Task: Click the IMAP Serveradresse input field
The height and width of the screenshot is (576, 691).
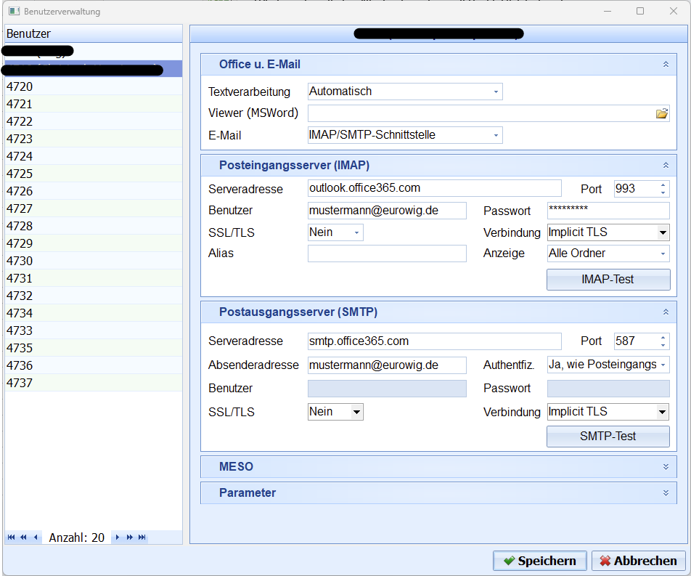Action: coord(434,188)
